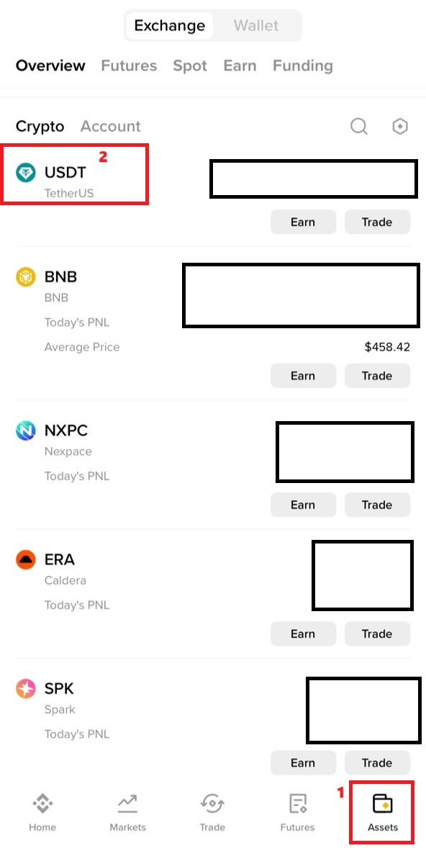Tap the SPK Spark coin icon
426x848 pixels.
tap(25, 688)
